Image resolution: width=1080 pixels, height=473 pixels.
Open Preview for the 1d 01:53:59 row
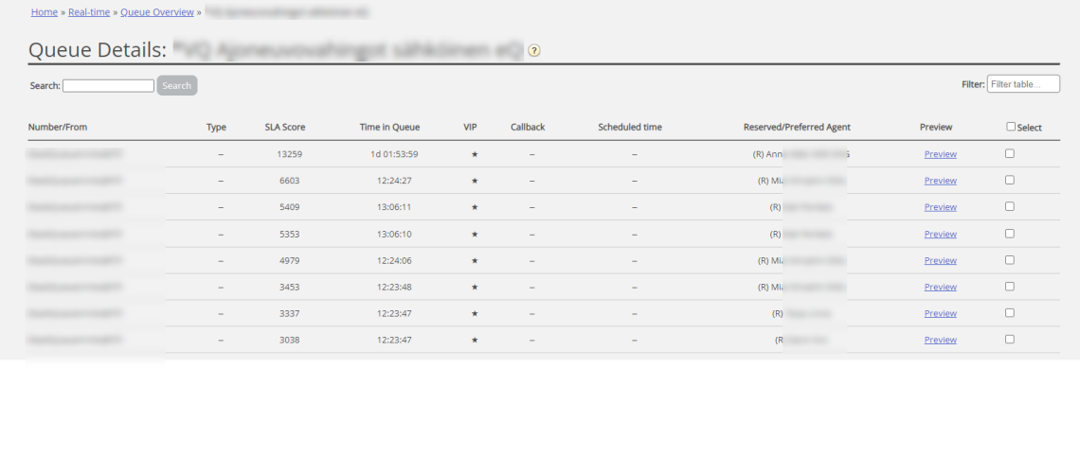pyautogui.click(x=940, y=154)
